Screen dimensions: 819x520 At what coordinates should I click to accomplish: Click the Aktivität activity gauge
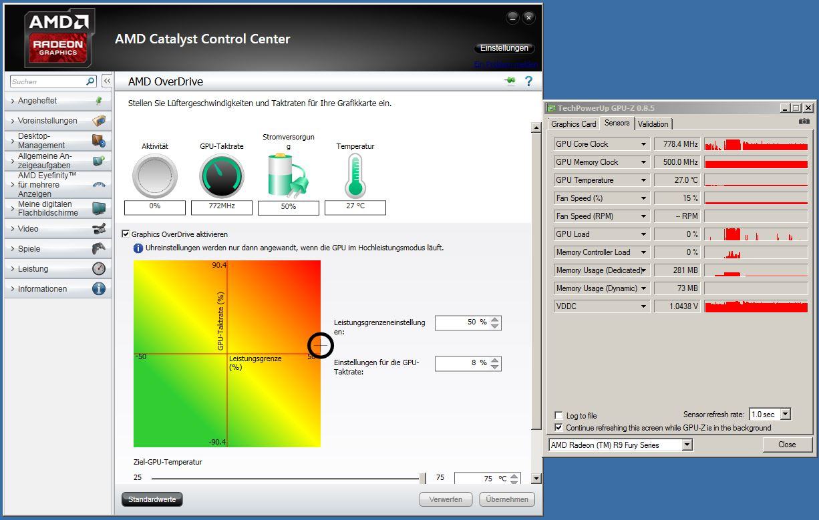155,176
